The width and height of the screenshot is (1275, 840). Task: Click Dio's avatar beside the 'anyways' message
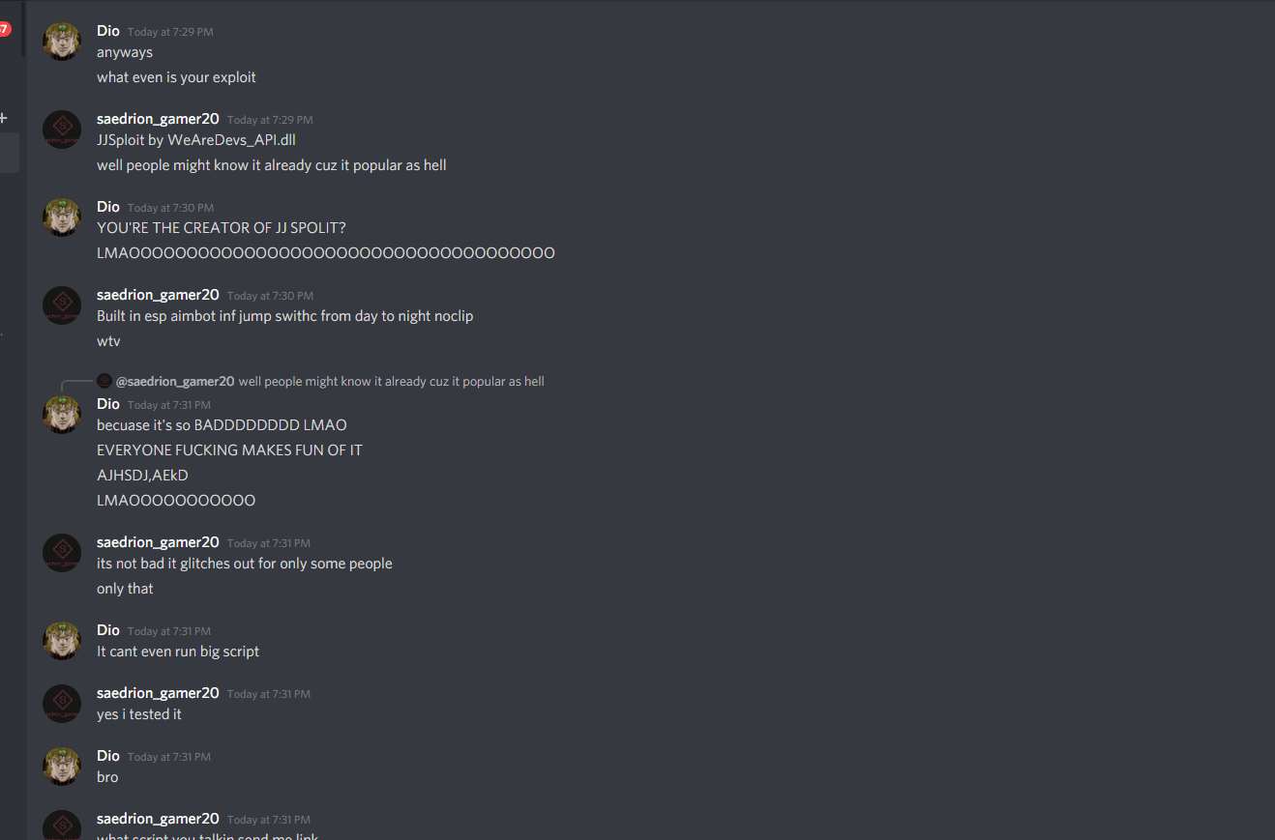point(62,42)
